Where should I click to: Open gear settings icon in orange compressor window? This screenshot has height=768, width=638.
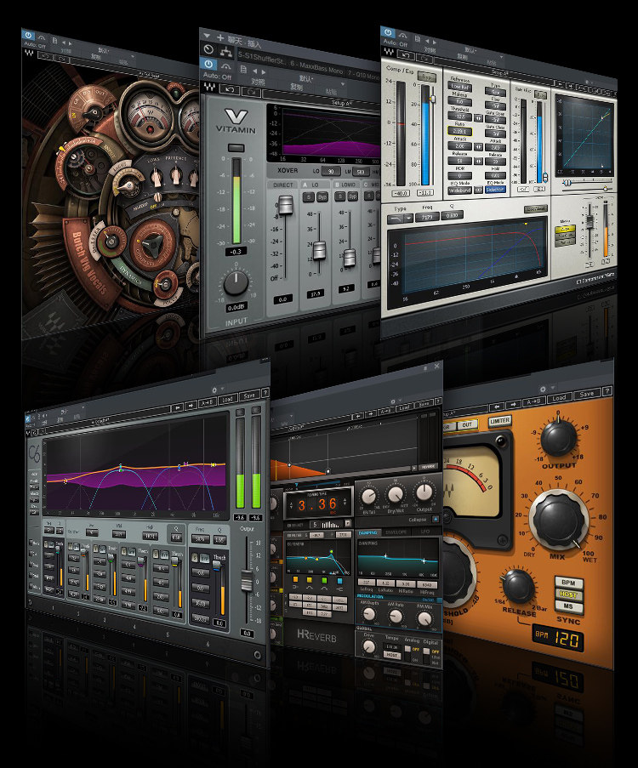pyautogui.click(x=543, y=389)
